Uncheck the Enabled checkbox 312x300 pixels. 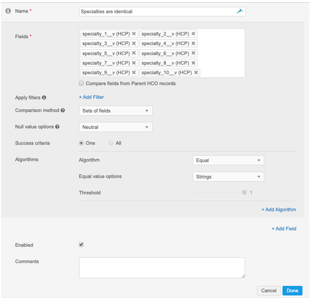point(81,244)
